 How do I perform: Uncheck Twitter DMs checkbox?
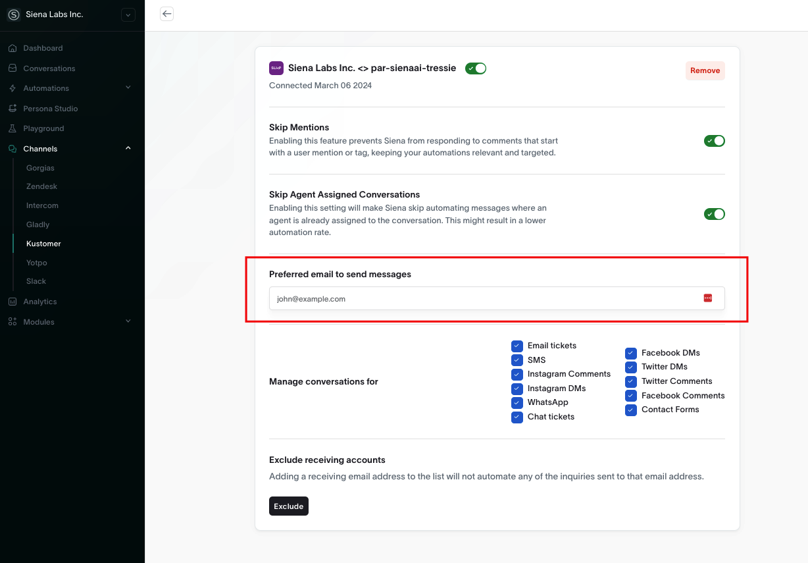click(x=631, y=367)
